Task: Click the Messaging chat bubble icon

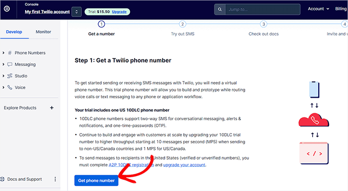Action: pos(10,65)
